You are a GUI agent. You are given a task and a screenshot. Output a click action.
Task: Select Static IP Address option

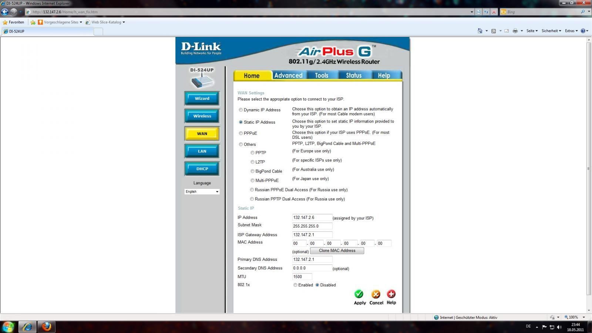[x=241, y=122]
